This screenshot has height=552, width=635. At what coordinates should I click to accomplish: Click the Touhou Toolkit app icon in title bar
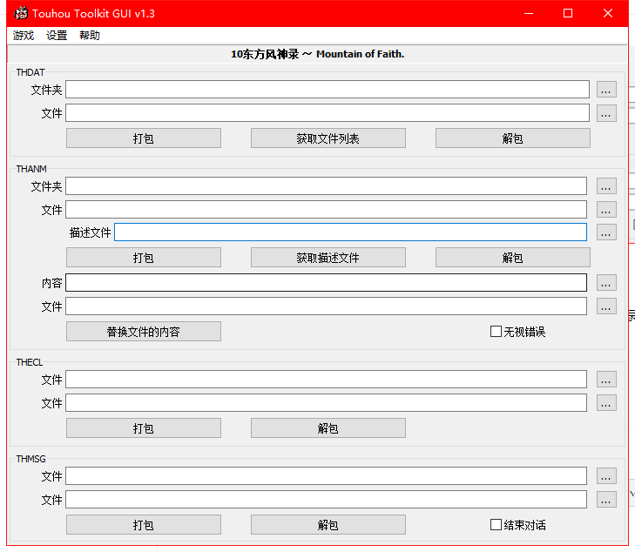[x=21, y=13]
